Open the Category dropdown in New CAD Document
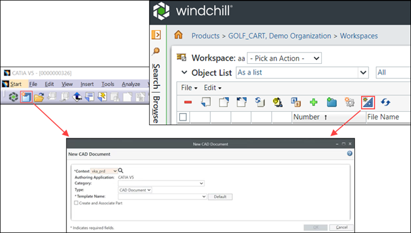The height and width of the screenshot is (233, 411). (x=161, y=183)
